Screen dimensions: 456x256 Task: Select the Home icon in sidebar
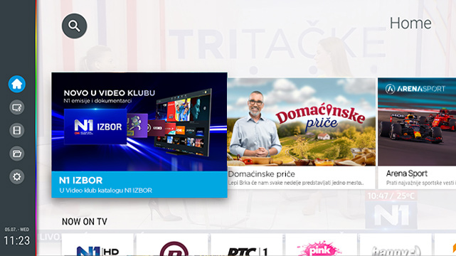tap(16, 84)
